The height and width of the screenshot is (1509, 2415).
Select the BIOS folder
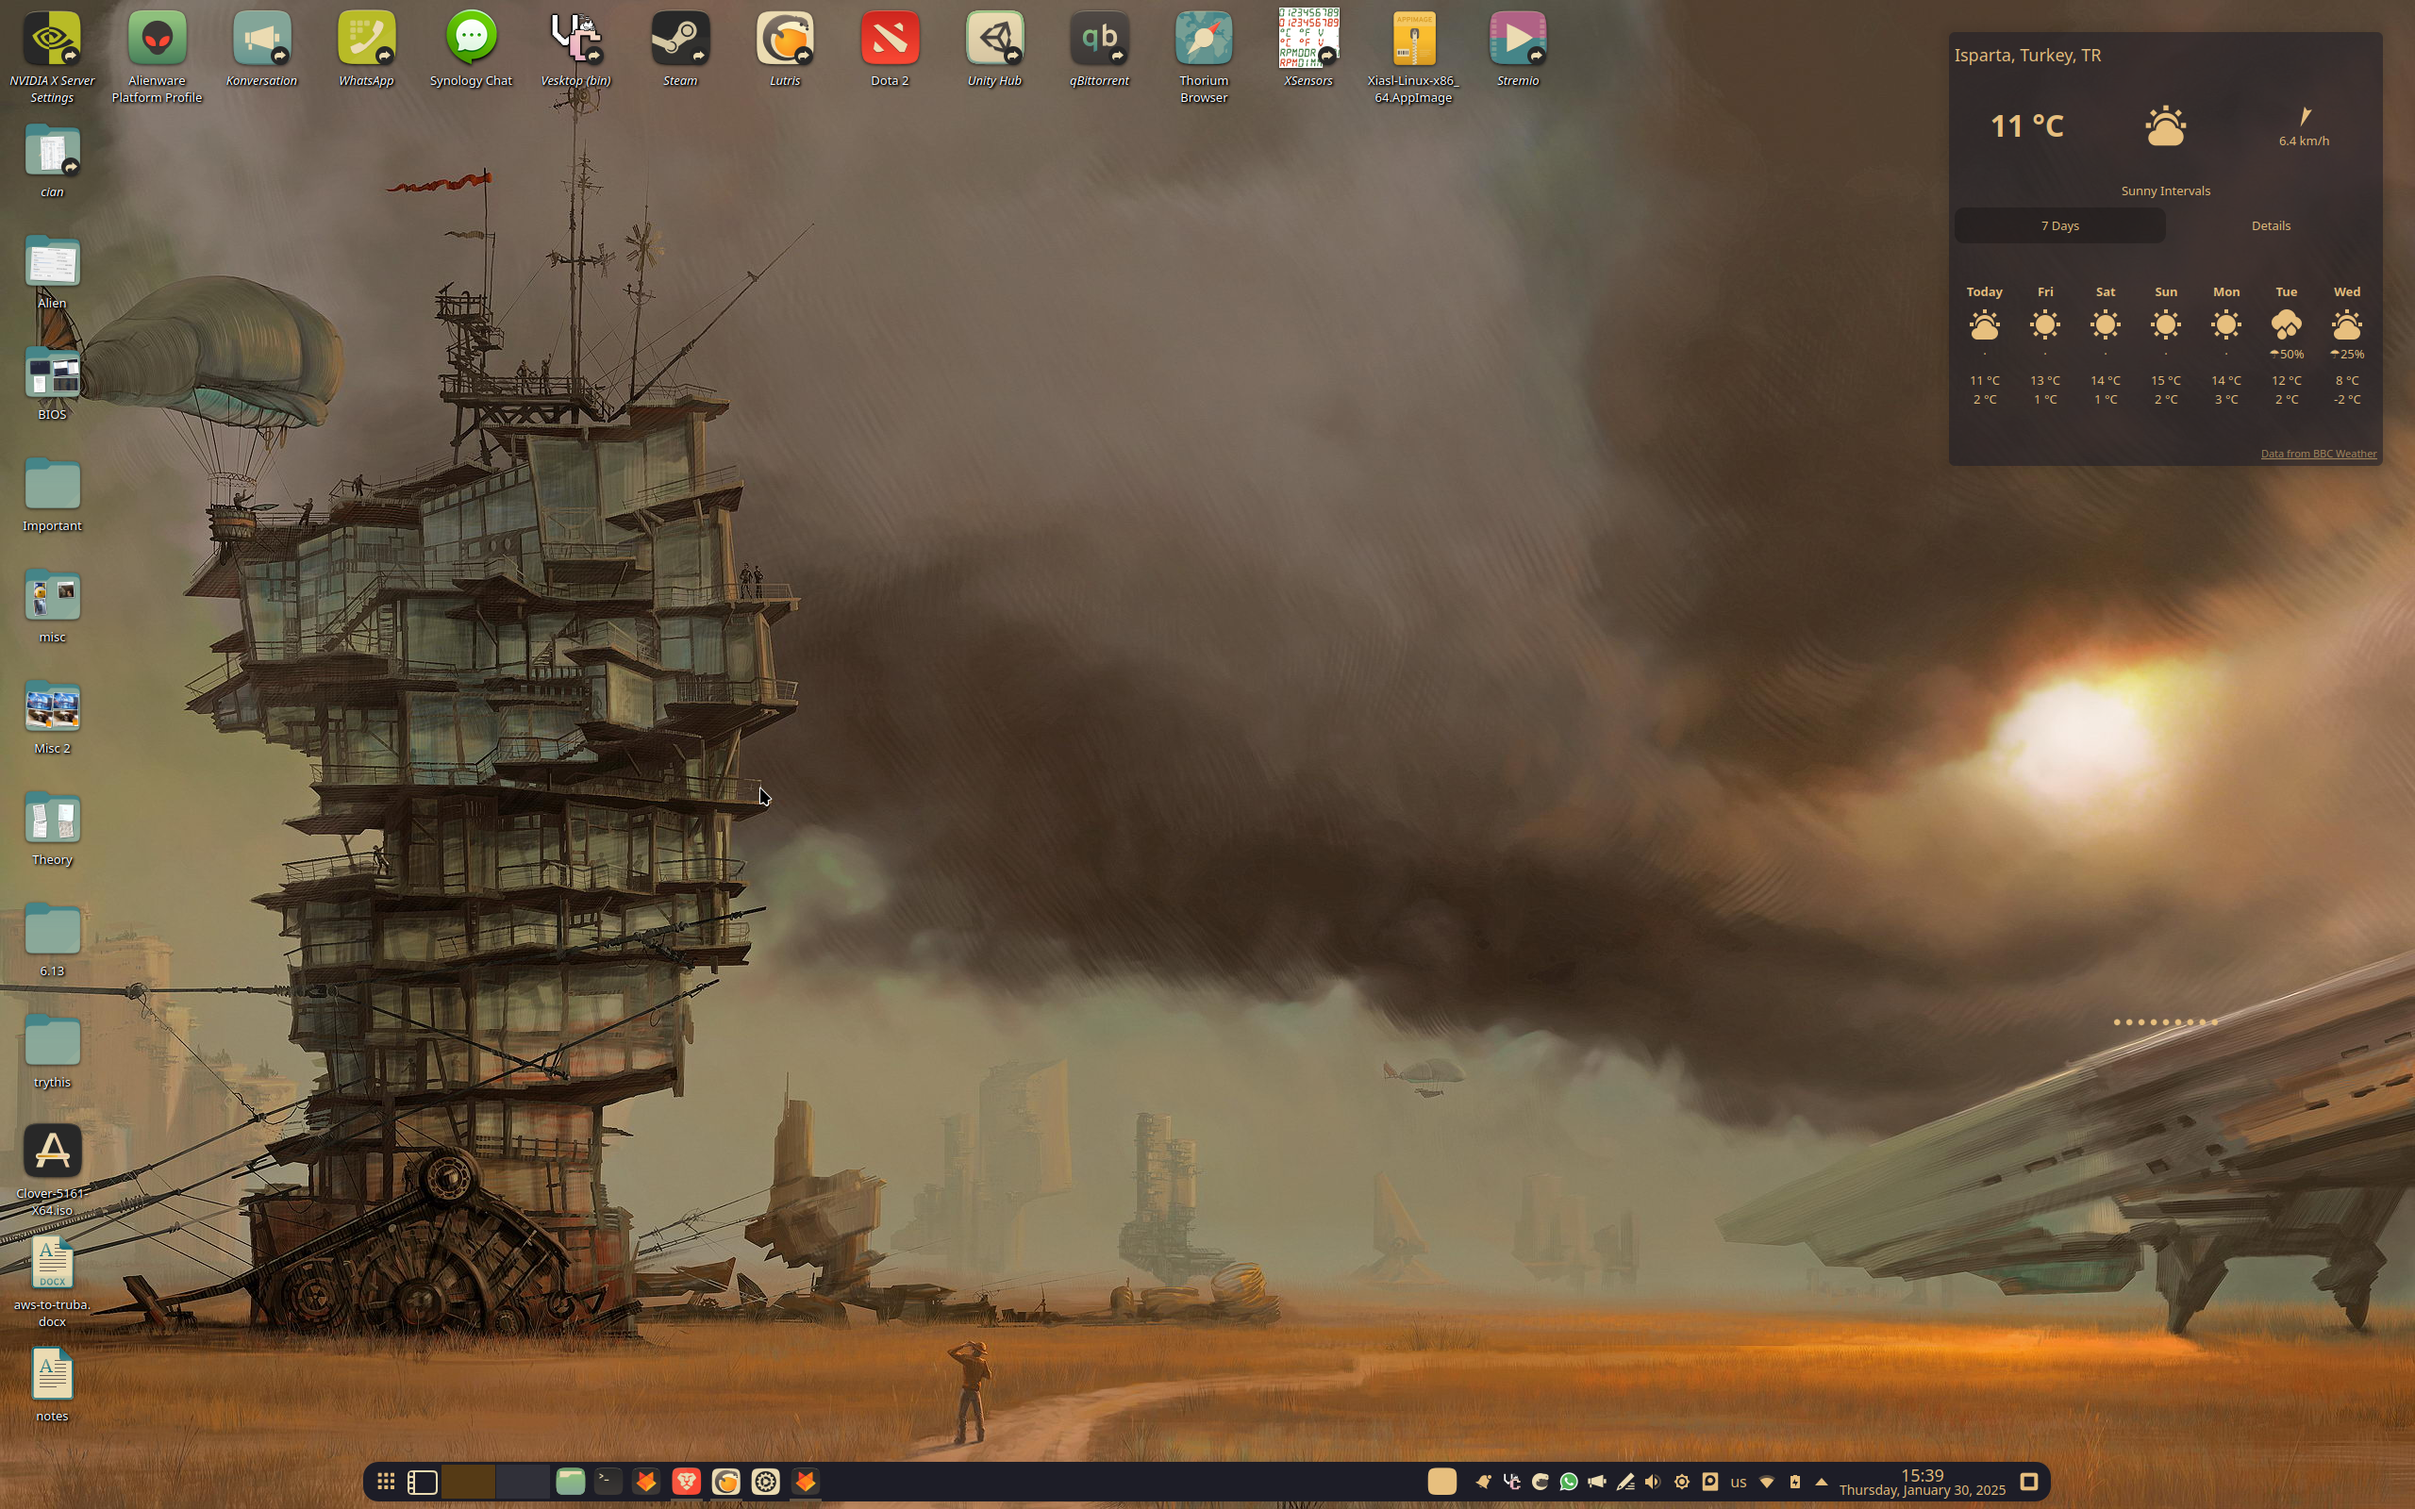(52, 383)
